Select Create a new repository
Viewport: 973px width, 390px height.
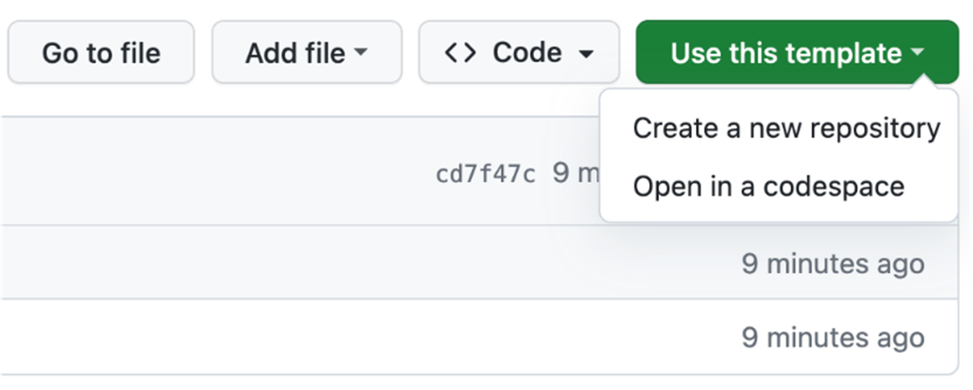pos(786,128)
